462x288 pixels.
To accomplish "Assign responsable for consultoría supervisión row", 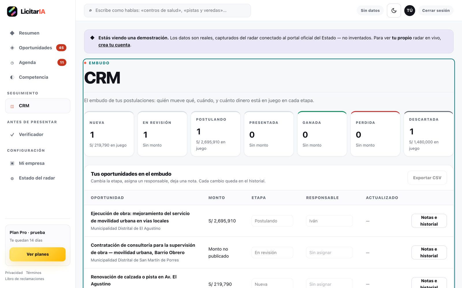I will coord(329,253).
